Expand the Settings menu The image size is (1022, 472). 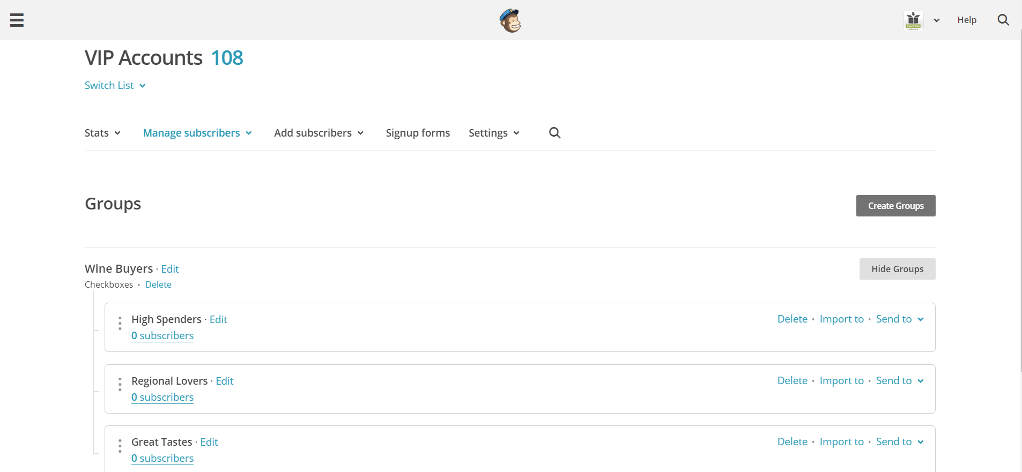pyautogui.click(x=494, y=133)
